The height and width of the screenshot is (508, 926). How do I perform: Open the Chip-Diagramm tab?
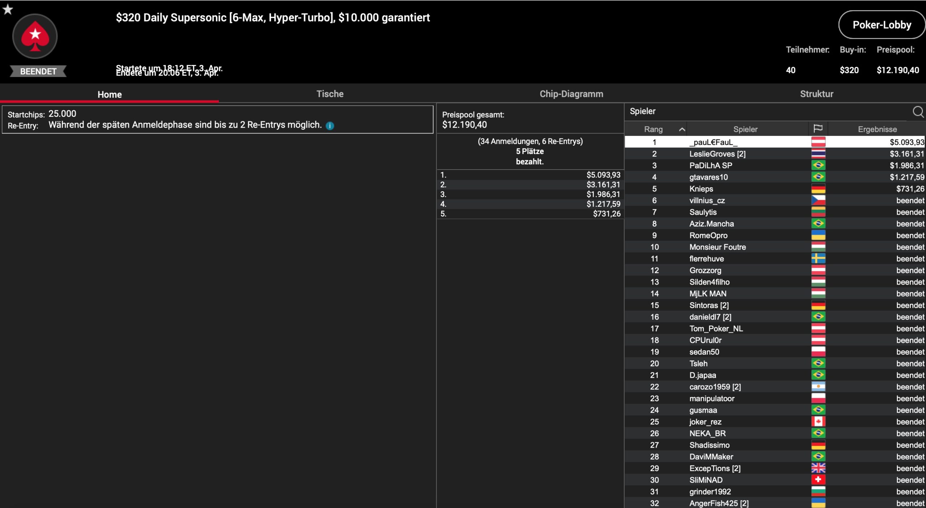(571, 94)
